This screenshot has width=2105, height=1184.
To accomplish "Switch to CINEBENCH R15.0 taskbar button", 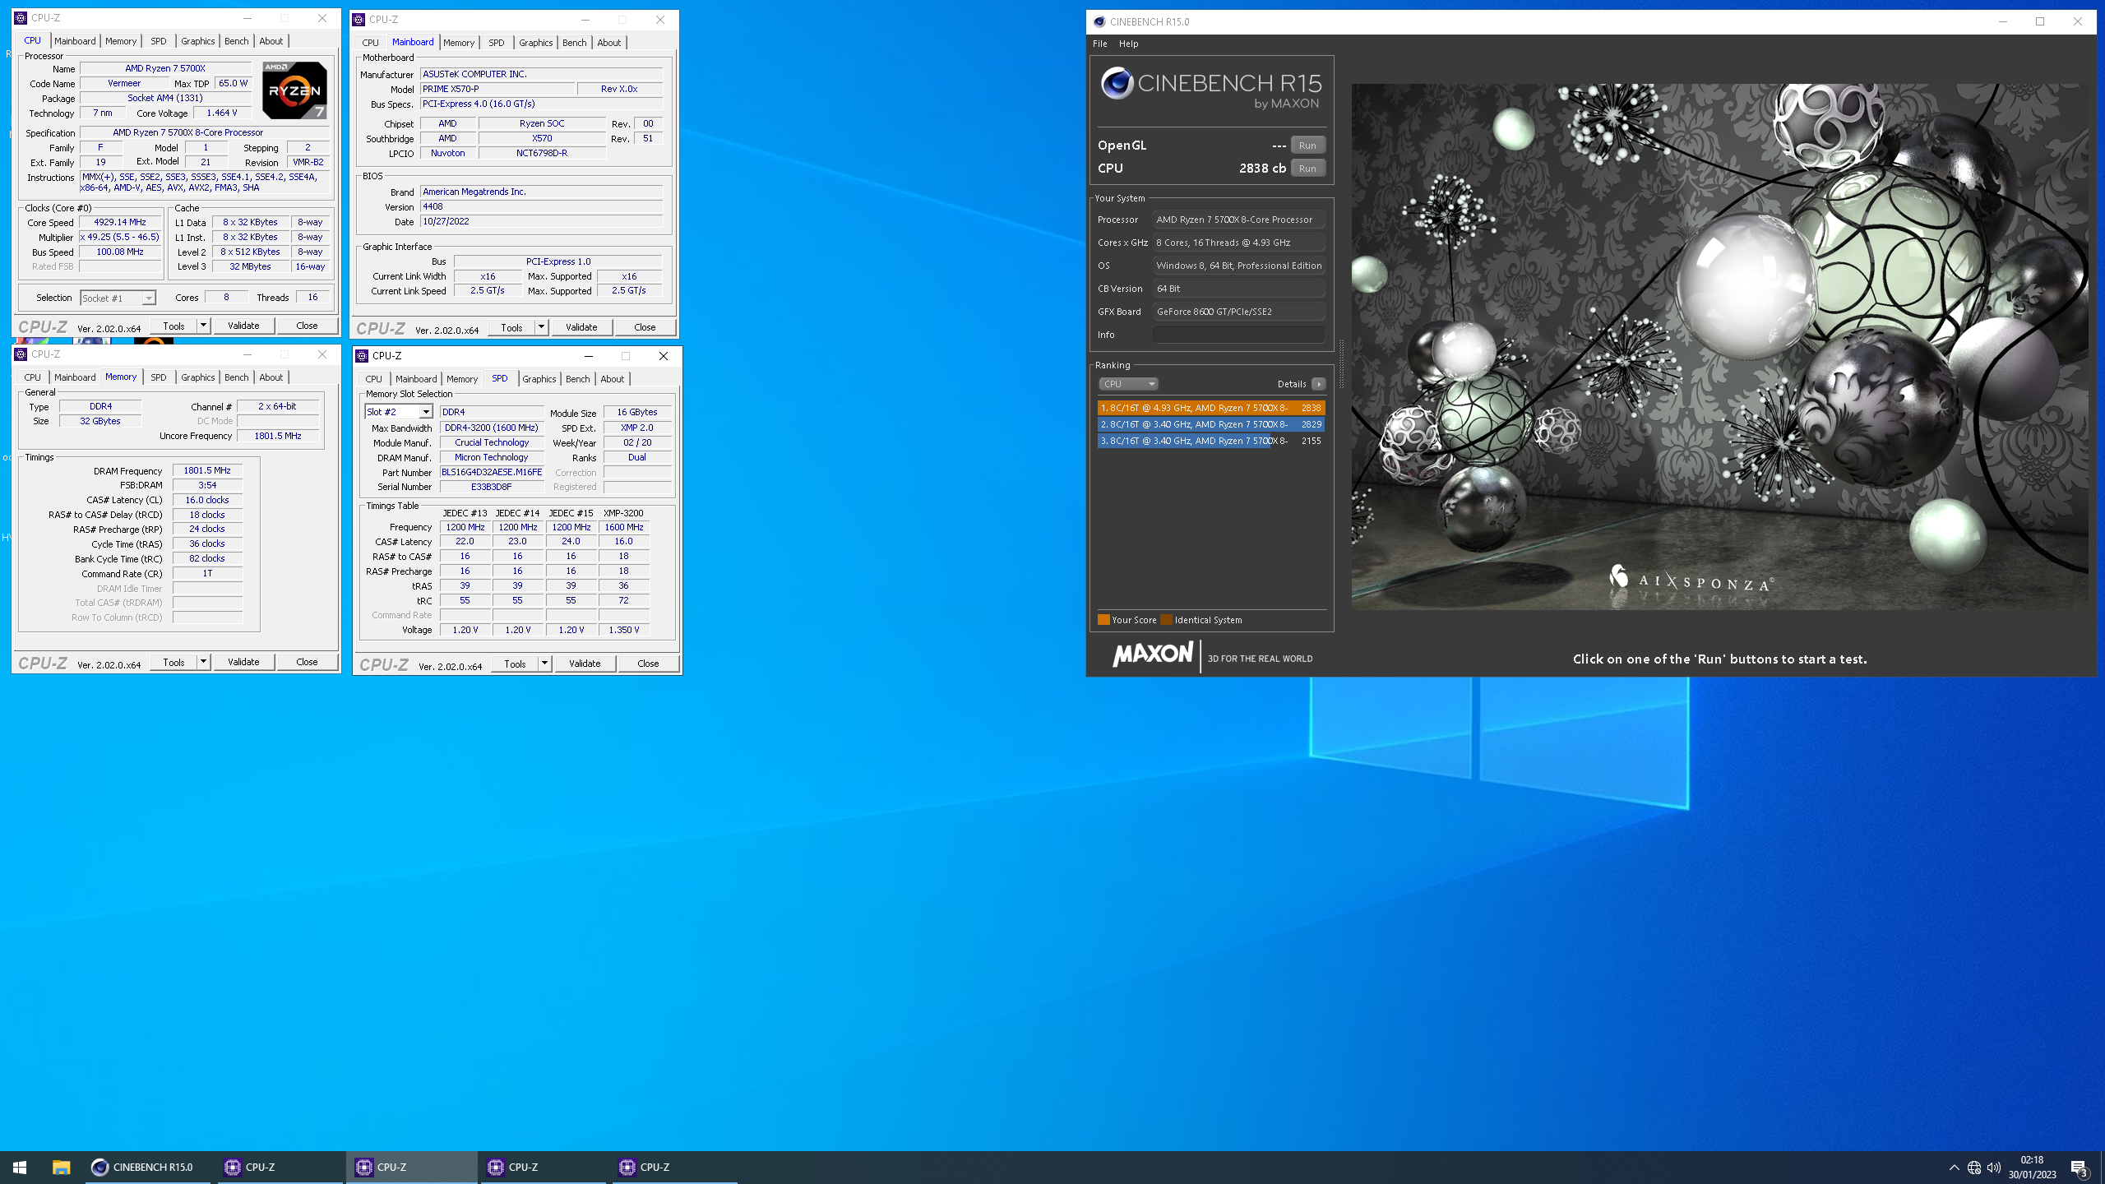I will [x=146, y=1167].
